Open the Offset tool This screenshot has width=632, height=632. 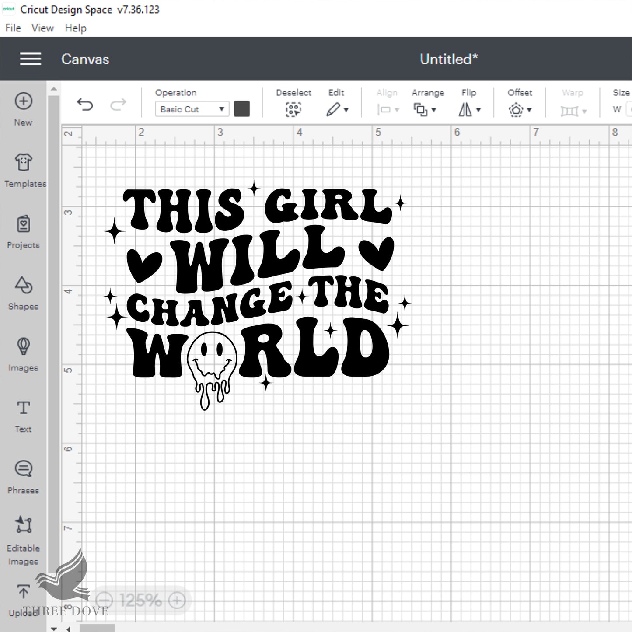(516, 109)
